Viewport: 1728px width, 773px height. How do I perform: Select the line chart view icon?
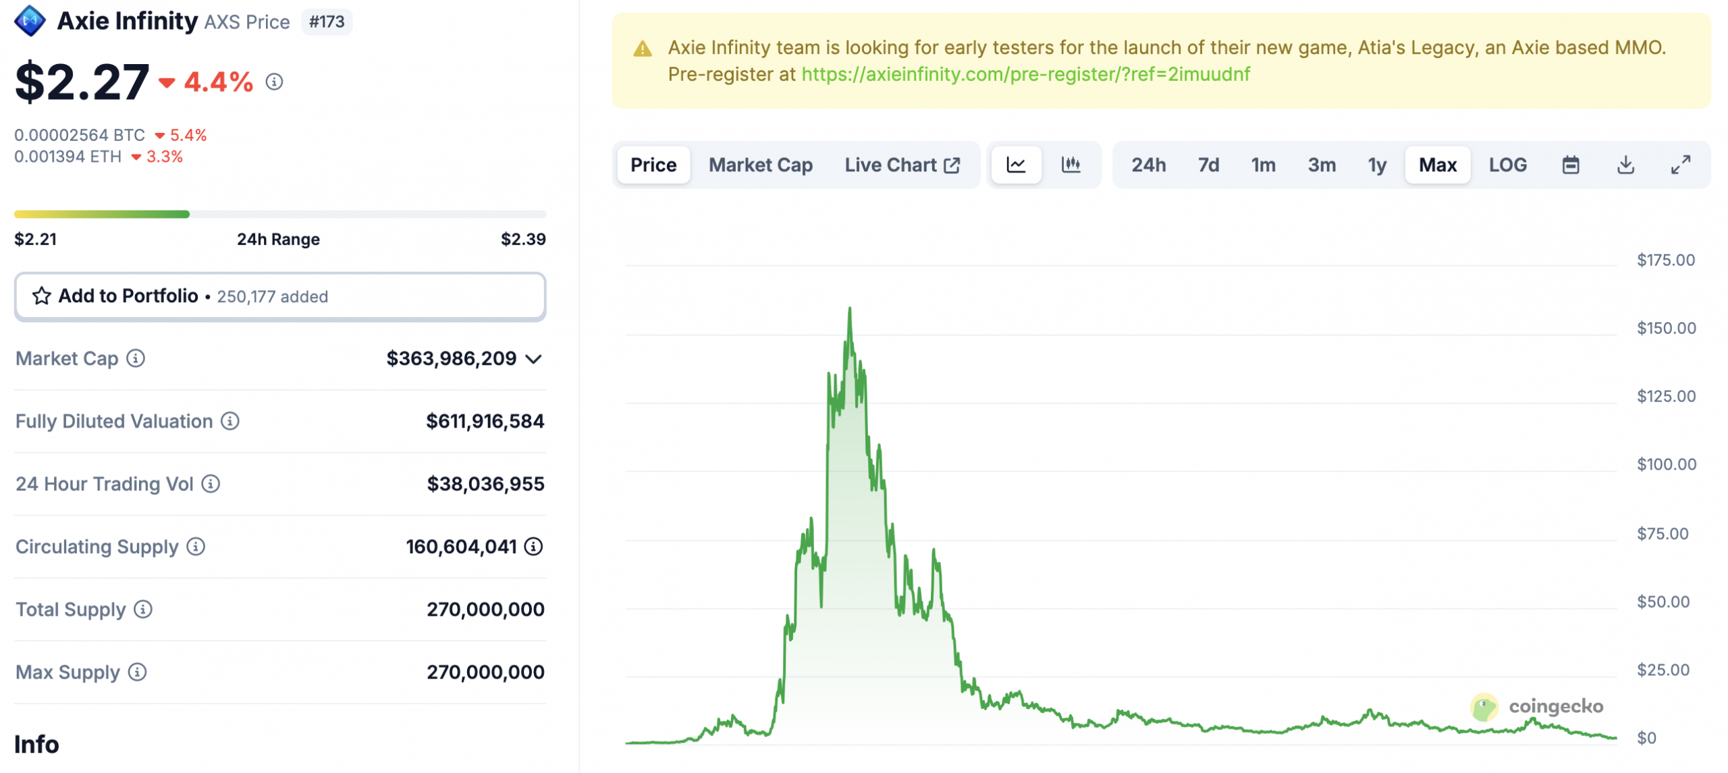(1016, 165)
